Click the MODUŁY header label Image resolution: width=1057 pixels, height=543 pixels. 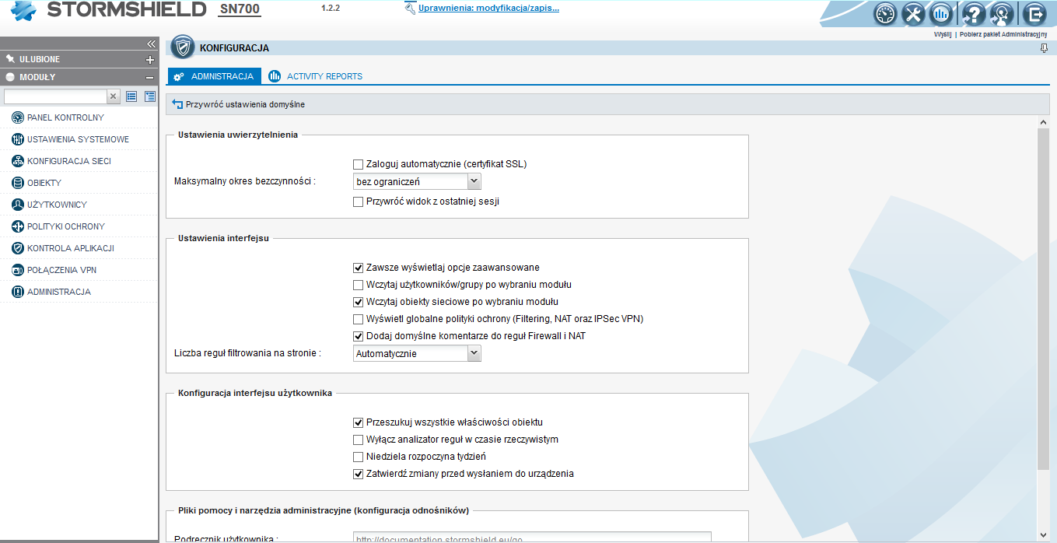pos(37,77)
